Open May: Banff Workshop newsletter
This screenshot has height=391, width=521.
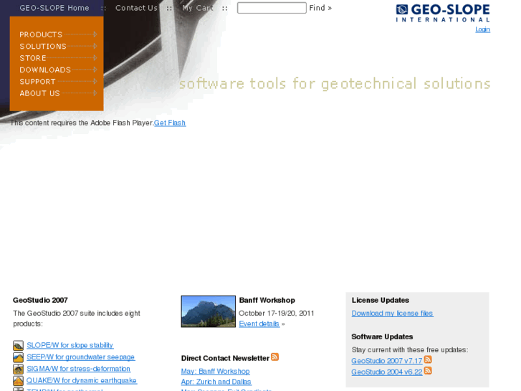coord(215,372)
